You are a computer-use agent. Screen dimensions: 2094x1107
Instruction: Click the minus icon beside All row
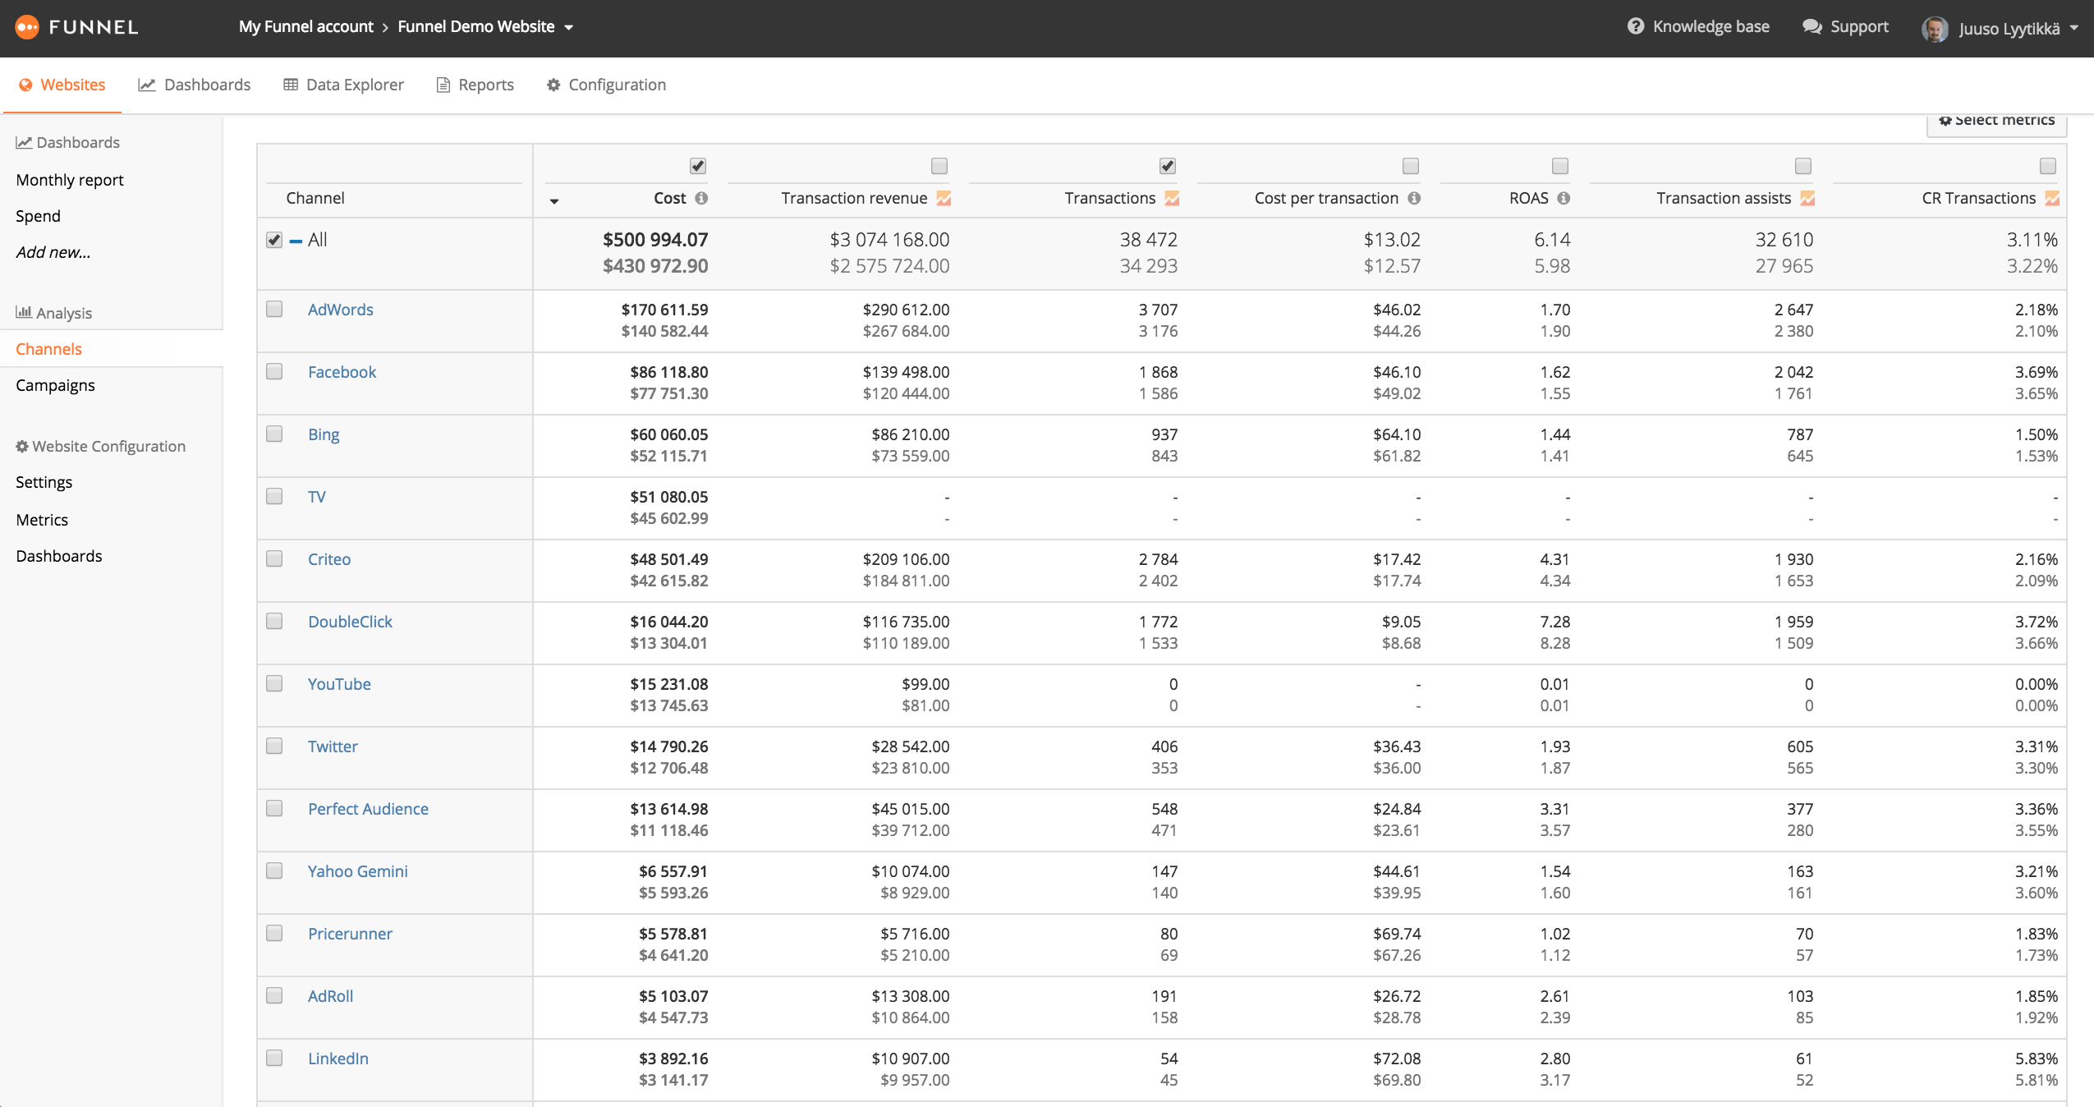[296, 241]
